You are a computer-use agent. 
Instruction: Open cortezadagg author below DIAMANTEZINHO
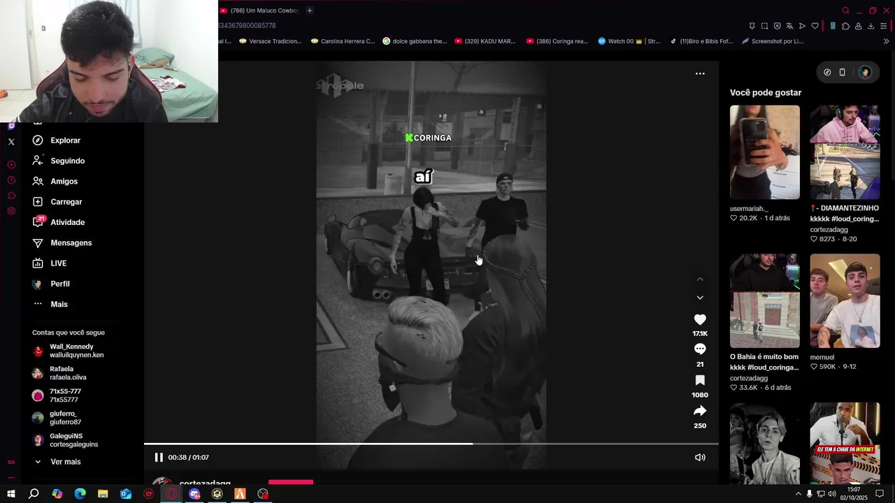point(829,230)
